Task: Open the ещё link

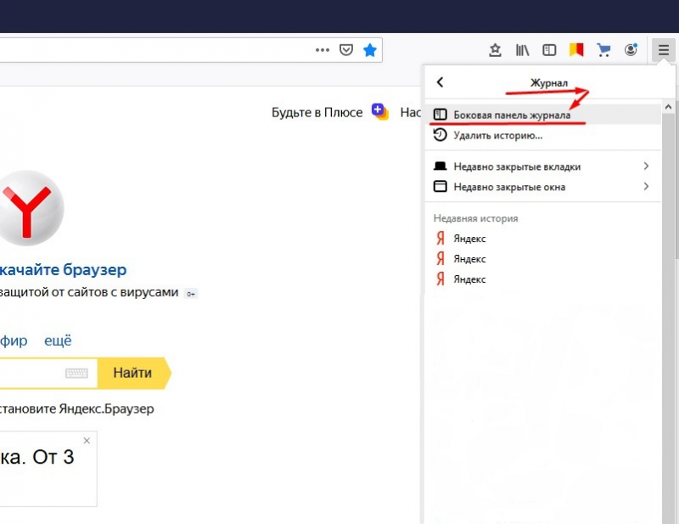Action: 58,341
